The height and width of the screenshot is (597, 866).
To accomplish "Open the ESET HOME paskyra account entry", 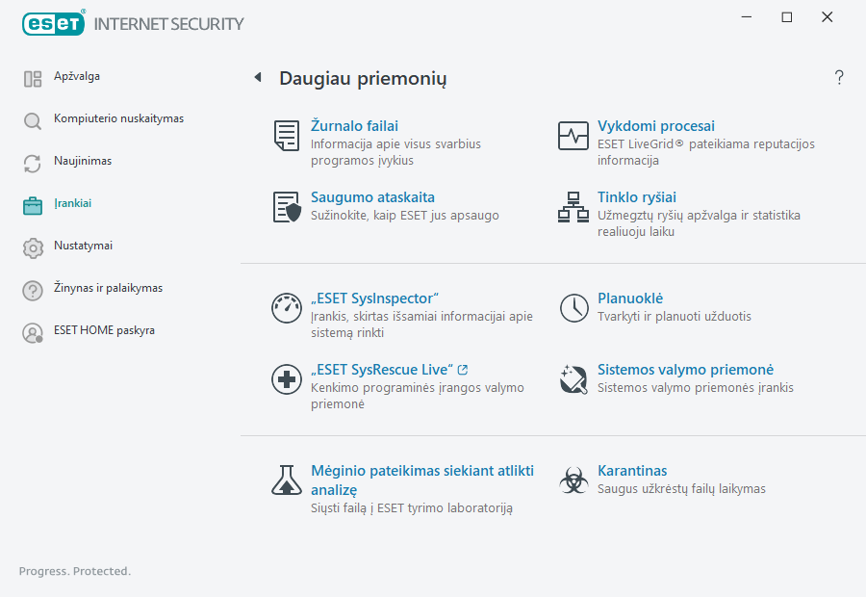I will [x=32, y=330].
